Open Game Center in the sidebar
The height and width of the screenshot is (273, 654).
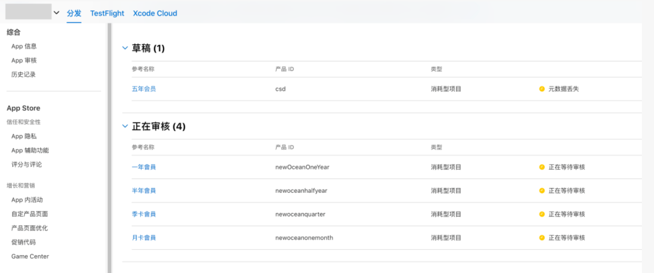(x=30, y=256)
